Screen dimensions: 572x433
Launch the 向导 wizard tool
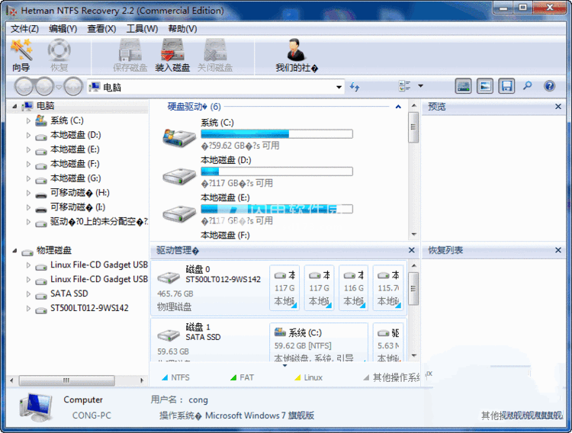pos(21,56)
